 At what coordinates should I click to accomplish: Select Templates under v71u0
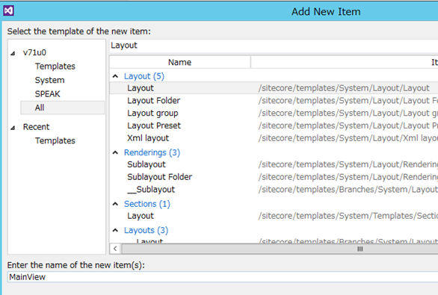[x=55, y=66]
